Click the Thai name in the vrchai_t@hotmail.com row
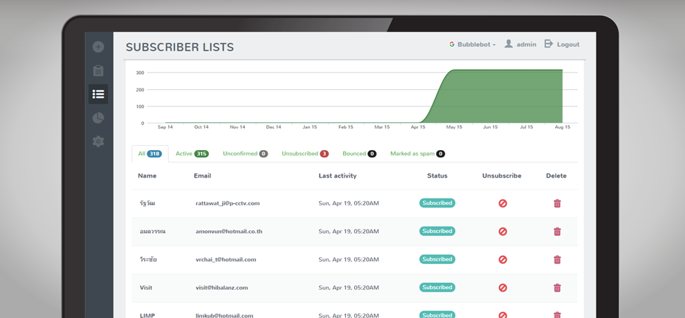This screenshot has width=685, height=318. click(x=148, y=259)
